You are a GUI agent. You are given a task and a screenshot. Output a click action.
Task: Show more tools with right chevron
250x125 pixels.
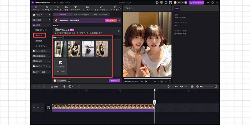pos(120,8)
